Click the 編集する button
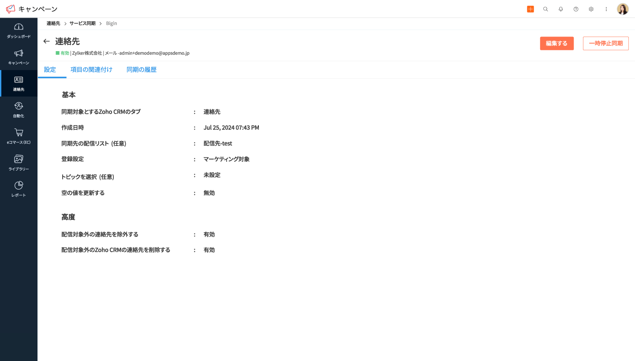 pyautogui.click(x=557, y=43)
